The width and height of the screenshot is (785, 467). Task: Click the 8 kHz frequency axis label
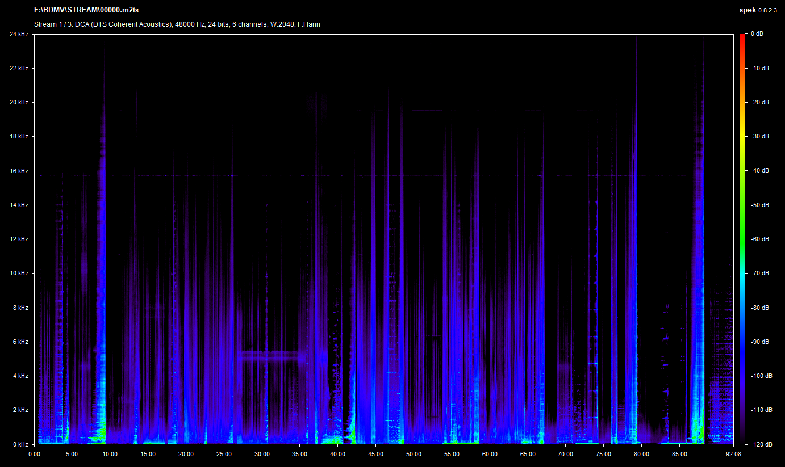pyautogui.click(x=20, y=308)
